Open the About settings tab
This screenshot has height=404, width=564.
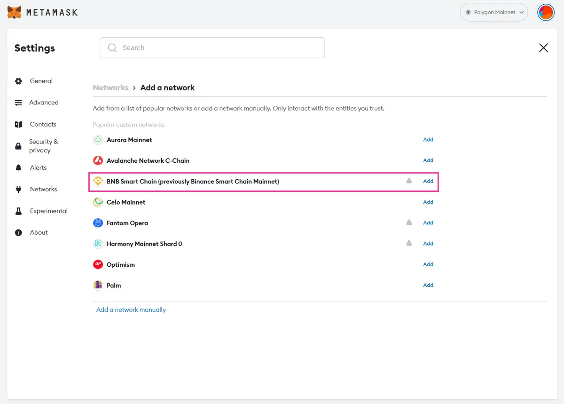point(39,232)
